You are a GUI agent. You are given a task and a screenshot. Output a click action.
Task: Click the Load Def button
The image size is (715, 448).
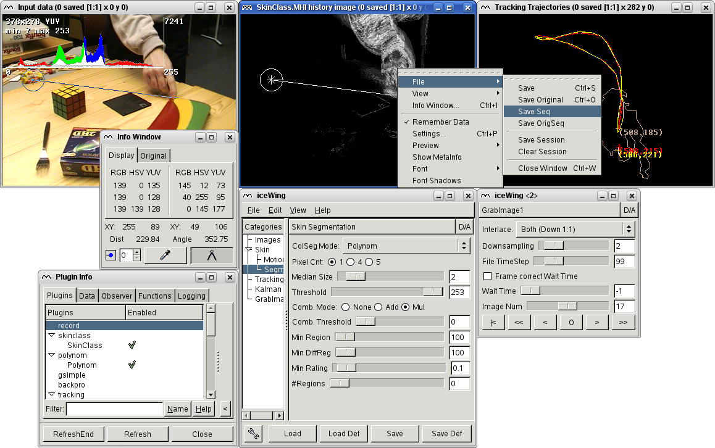point(344,433)
